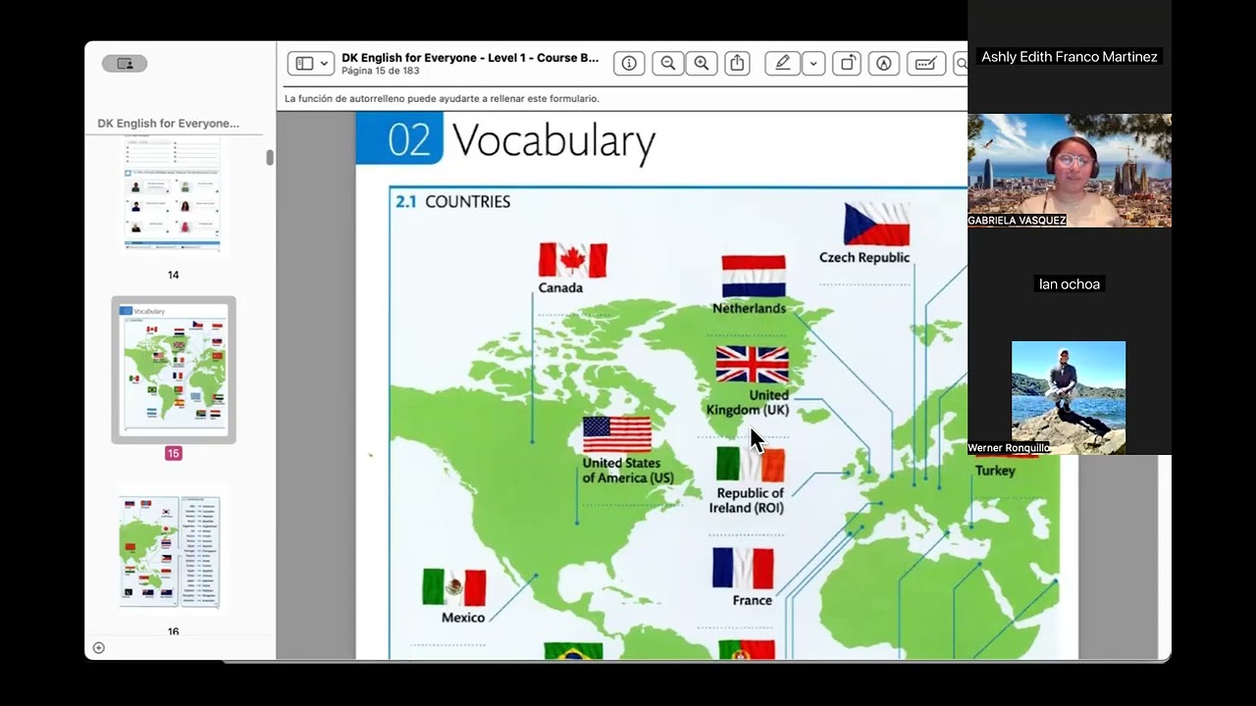Open the sidebar view menu in Preview
This screenshot has width=1256, height=706.
[x=311, y=63]
